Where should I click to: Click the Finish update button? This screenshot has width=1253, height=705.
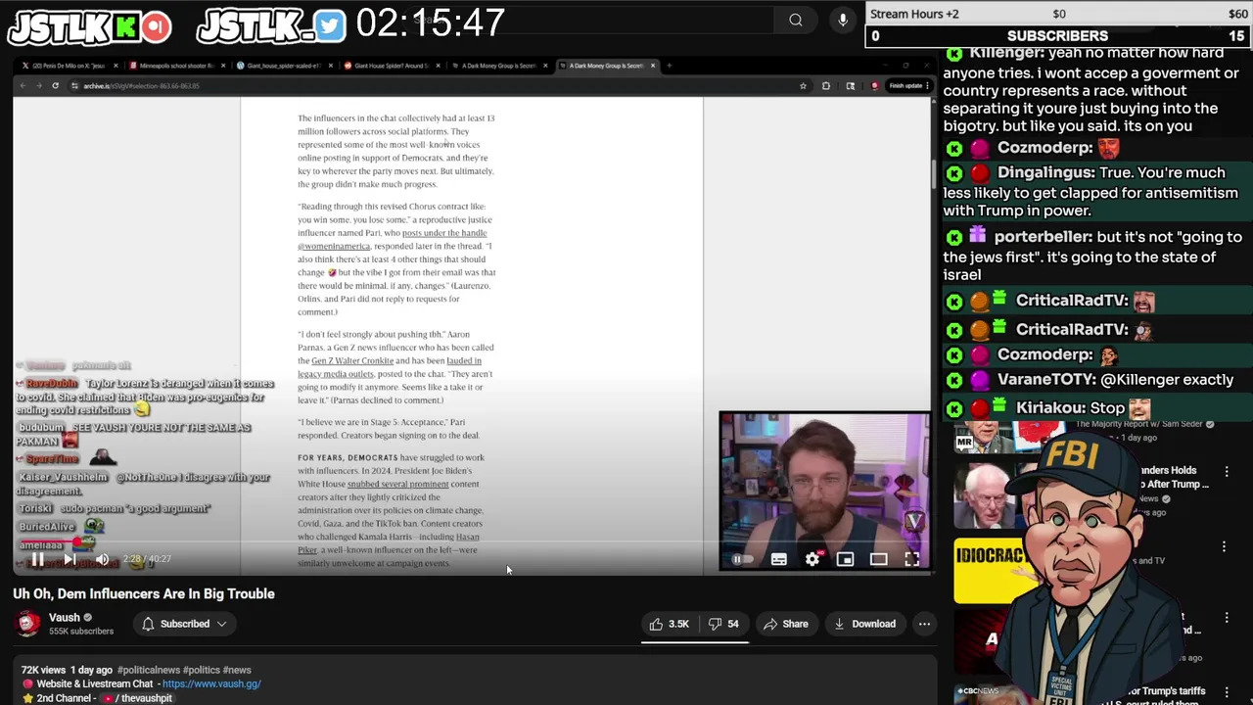[x=907, y=85]
